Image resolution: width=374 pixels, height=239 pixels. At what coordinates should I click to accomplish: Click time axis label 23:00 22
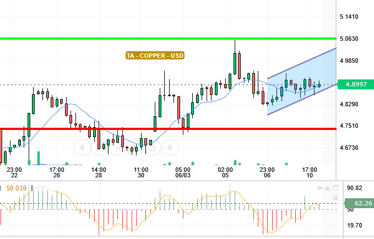click(x=14, y=172)
